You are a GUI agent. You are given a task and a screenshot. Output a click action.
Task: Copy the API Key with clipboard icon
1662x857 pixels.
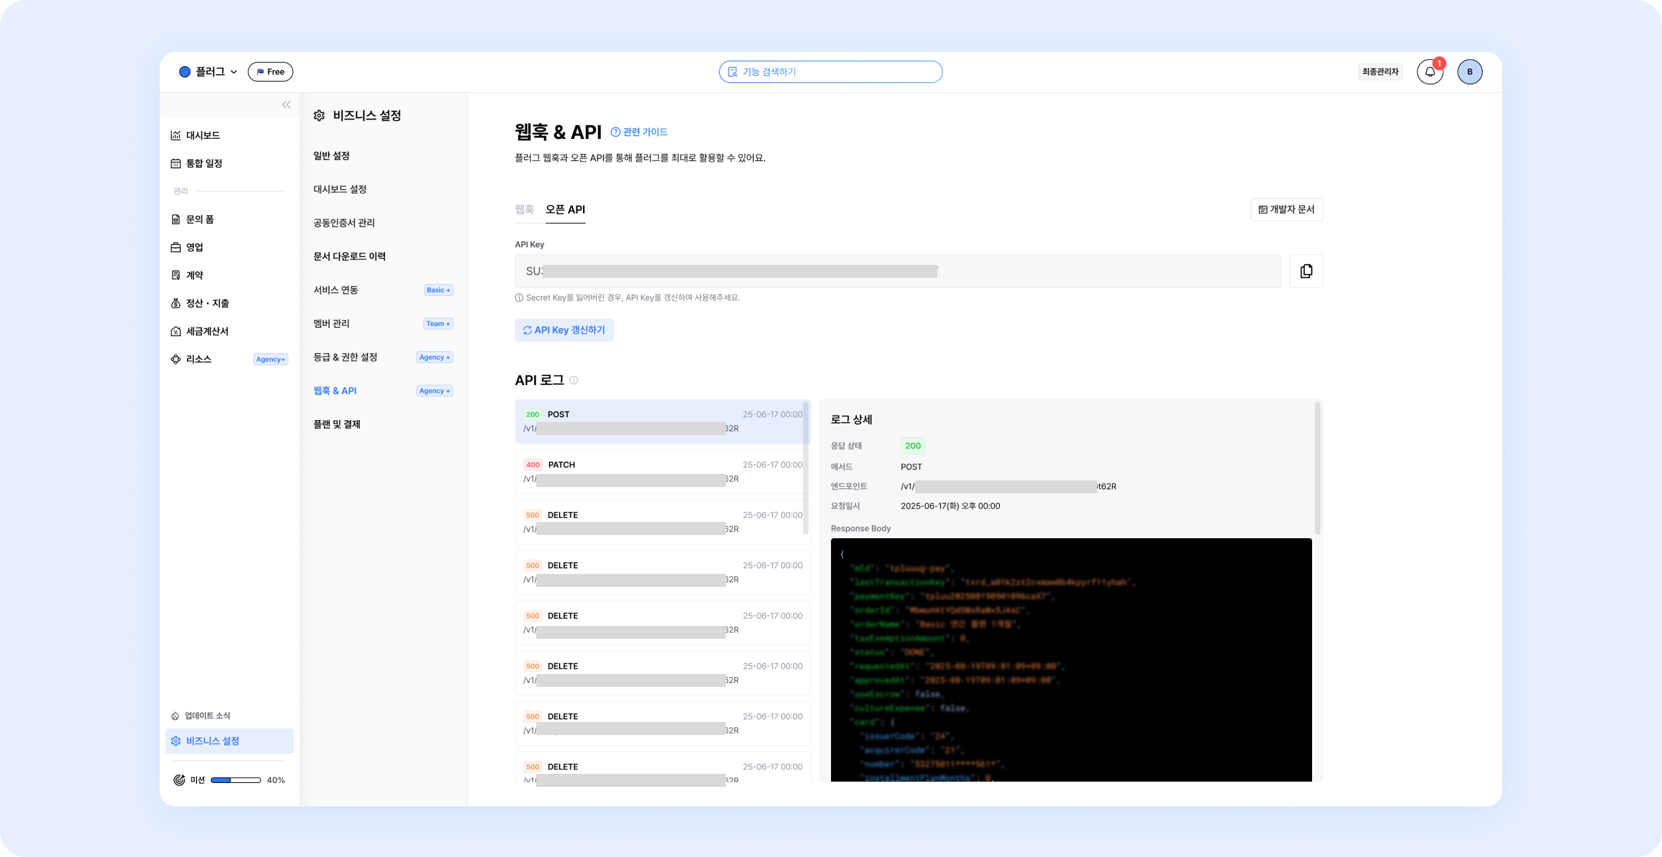pos(1306,271)
